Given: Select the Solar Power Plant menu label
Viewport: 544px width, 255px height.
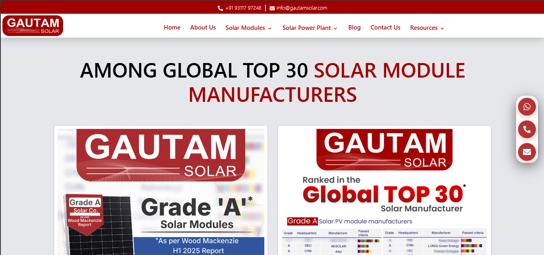Looking at the screenshot, I should (306, 28).
